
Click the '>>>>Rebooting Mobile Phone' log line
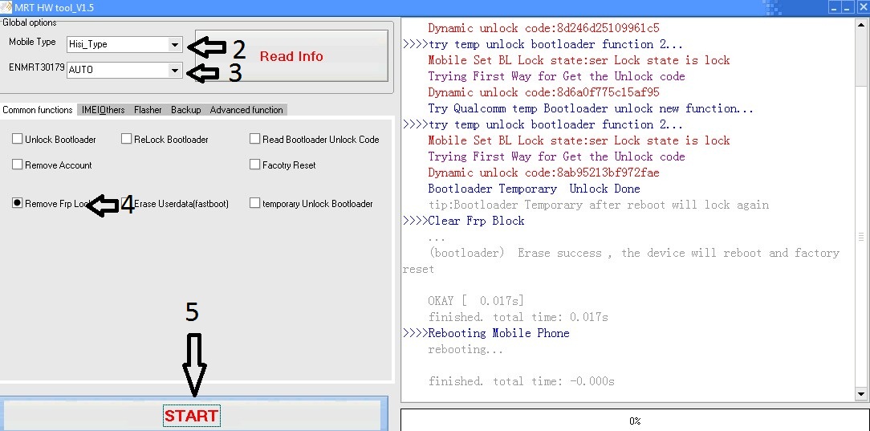pyautogui.click(x=486, y=333)
